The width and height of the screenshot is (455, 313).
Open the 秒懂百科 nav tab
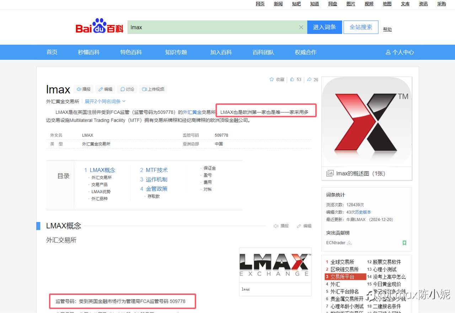89,52
